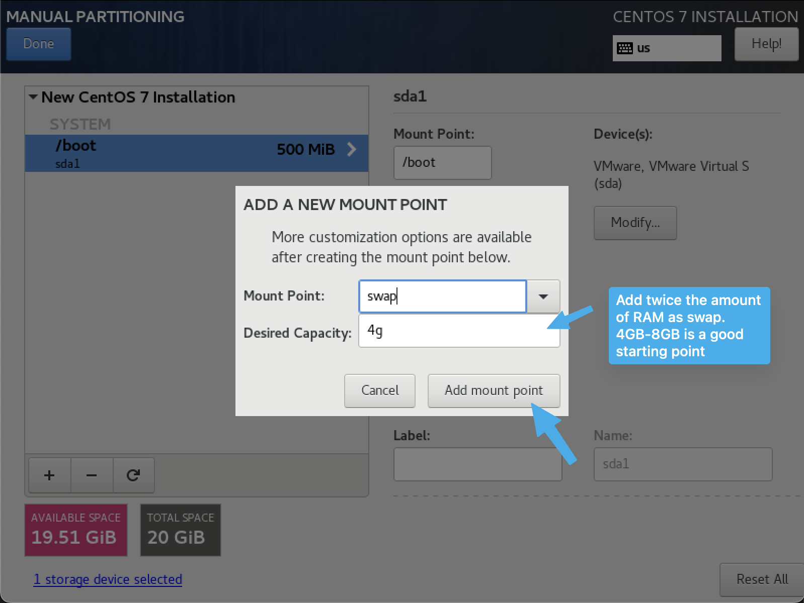Click the MANUAL PARTITIONING heading
Viewport: 804px width, 603px height.
[x=96, y=17]
